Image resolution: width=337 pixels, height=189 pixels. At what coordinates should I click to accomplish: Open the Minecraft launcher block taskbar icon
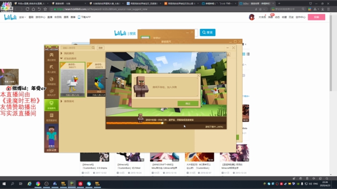point(72,184)
